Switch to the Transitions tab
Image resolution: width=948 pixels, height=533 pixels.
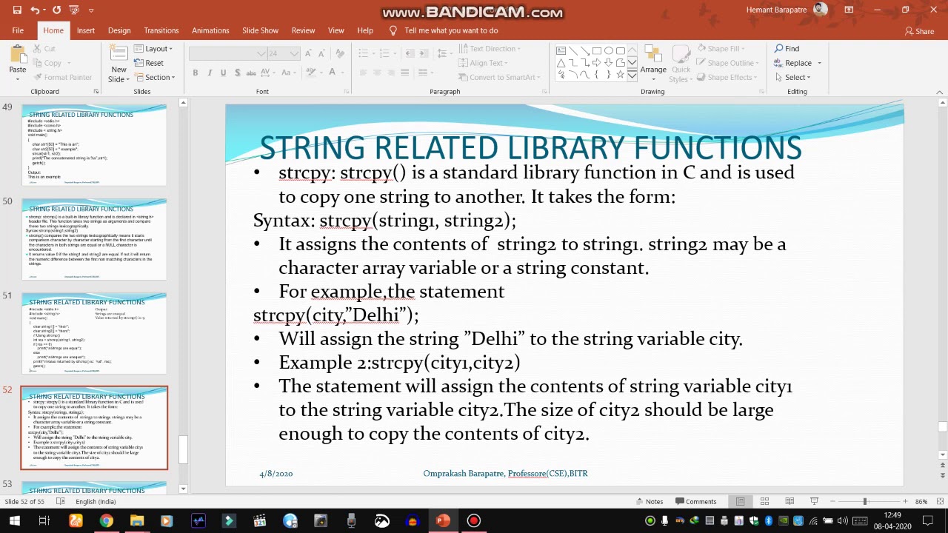pyautogui.click(x=161, y=30)
